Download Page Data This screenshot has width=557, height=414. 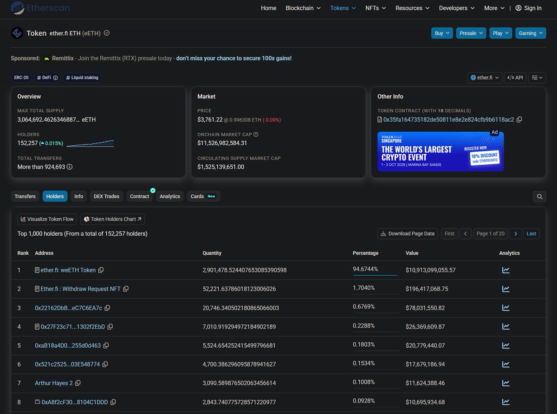tap(407, 233)
